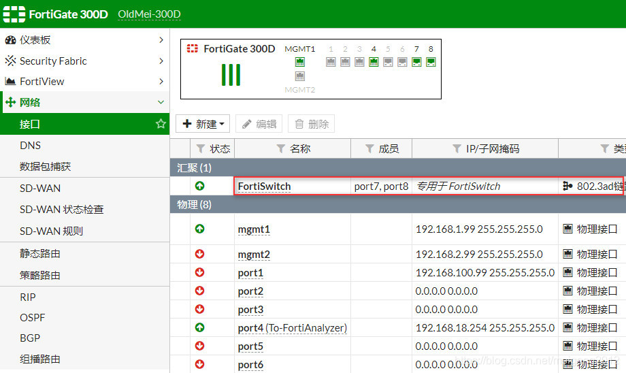Expand the 仪表板 menu chevron

[161, 40]
